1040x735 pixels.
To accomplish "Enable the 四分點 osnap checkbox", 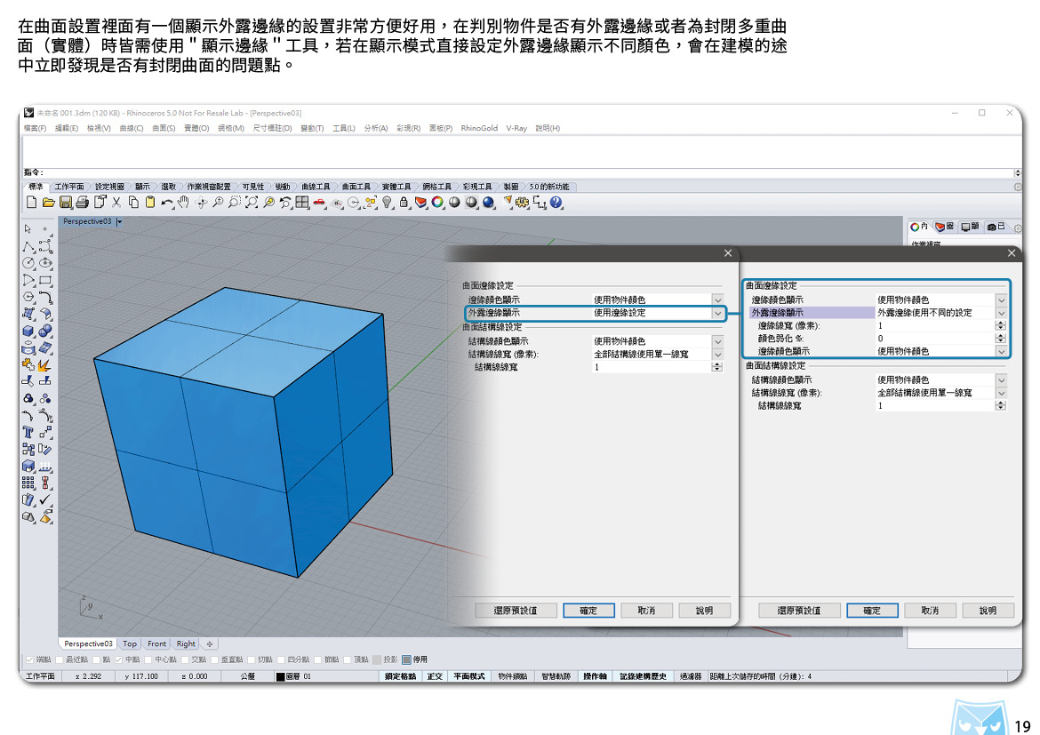I will 281,660.
